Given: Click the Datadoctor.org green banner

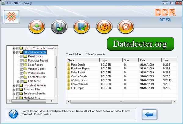Looking at the screenshot, I should 141,44.
